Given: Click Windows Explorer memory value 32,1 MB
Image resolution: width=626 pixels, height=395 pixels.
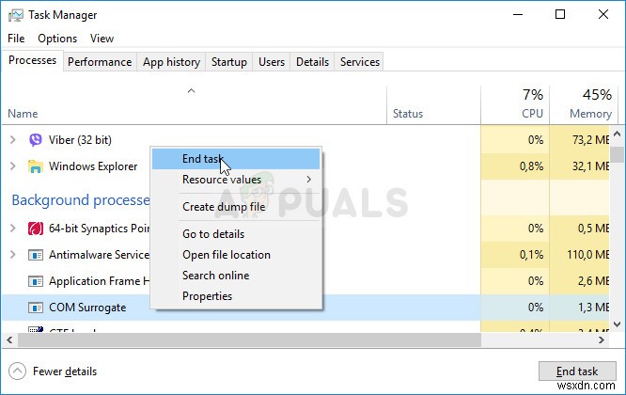Looking at the screenshot, I should [590, 166].
